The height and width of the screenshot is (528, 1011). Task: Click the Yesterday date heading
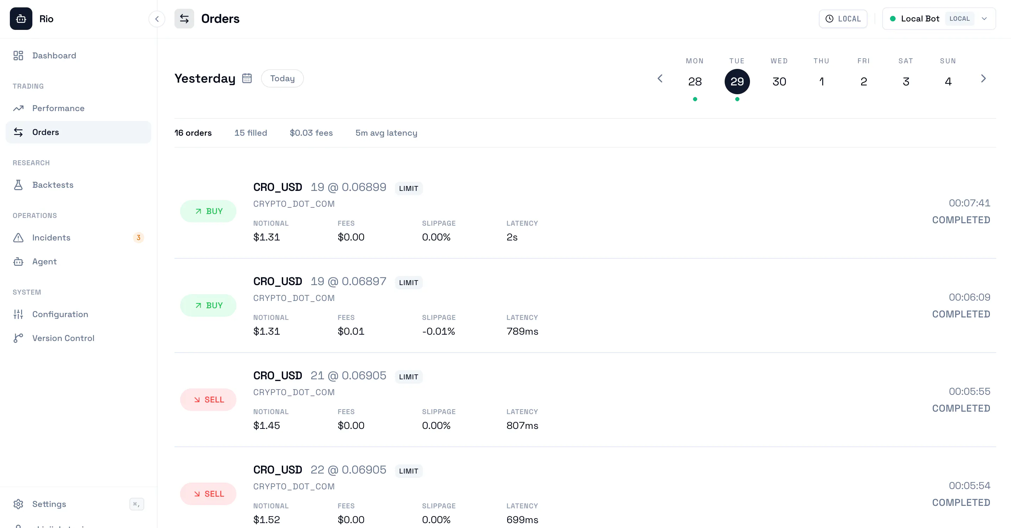pyautogui.click(x=205, y=78)
